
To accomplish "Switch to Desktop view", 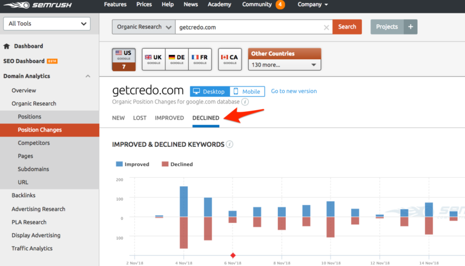I will (210, 91).
